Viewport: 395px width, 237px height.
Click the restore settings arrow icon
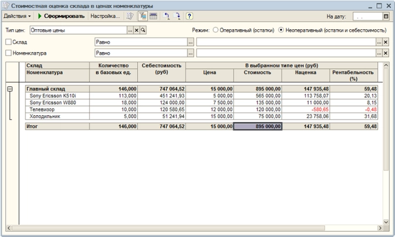tap(167, 16)
